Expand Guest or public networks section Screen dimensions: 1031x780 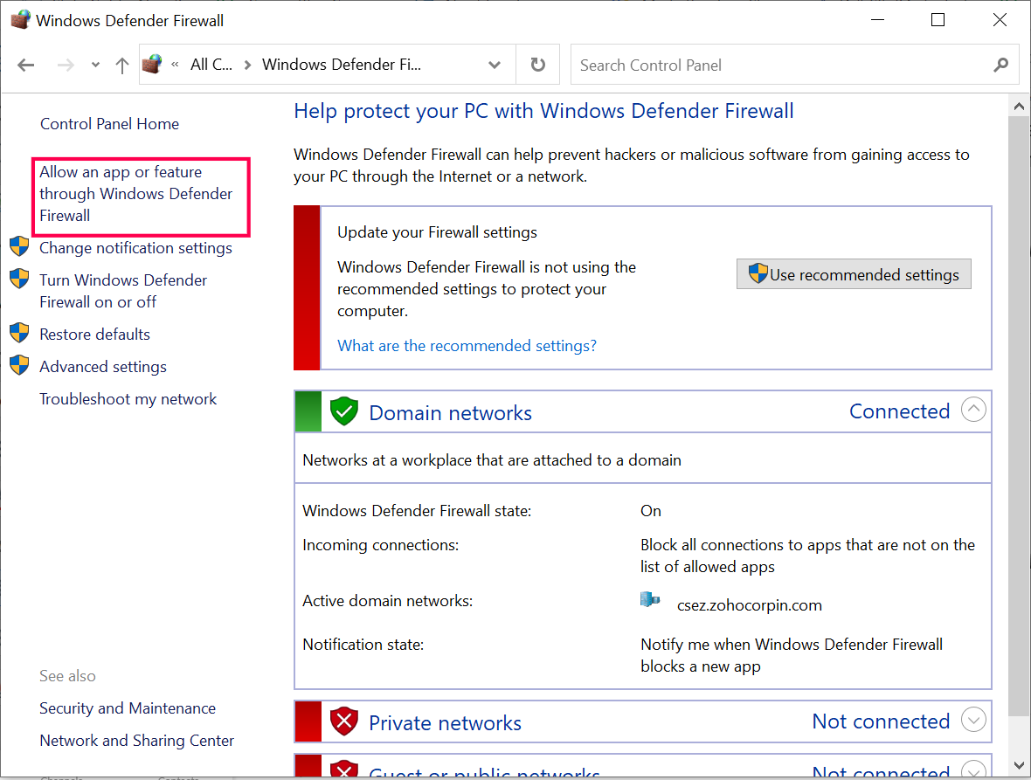pos(973,770)
